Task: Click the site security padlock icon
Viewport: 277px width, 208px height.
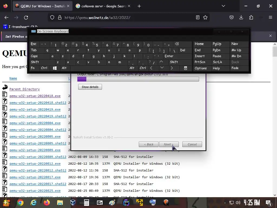Action: 60,18
